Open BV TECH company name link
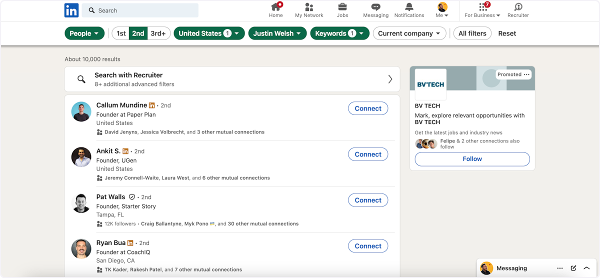This screenshot has width=600, height=278. tap(427, 106)
